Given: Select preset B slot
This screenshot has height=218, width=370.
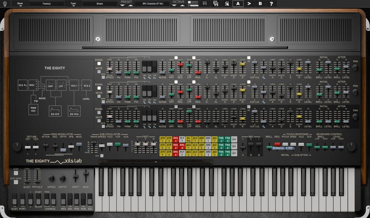Looking at the screenshot, I should [260, 3].
